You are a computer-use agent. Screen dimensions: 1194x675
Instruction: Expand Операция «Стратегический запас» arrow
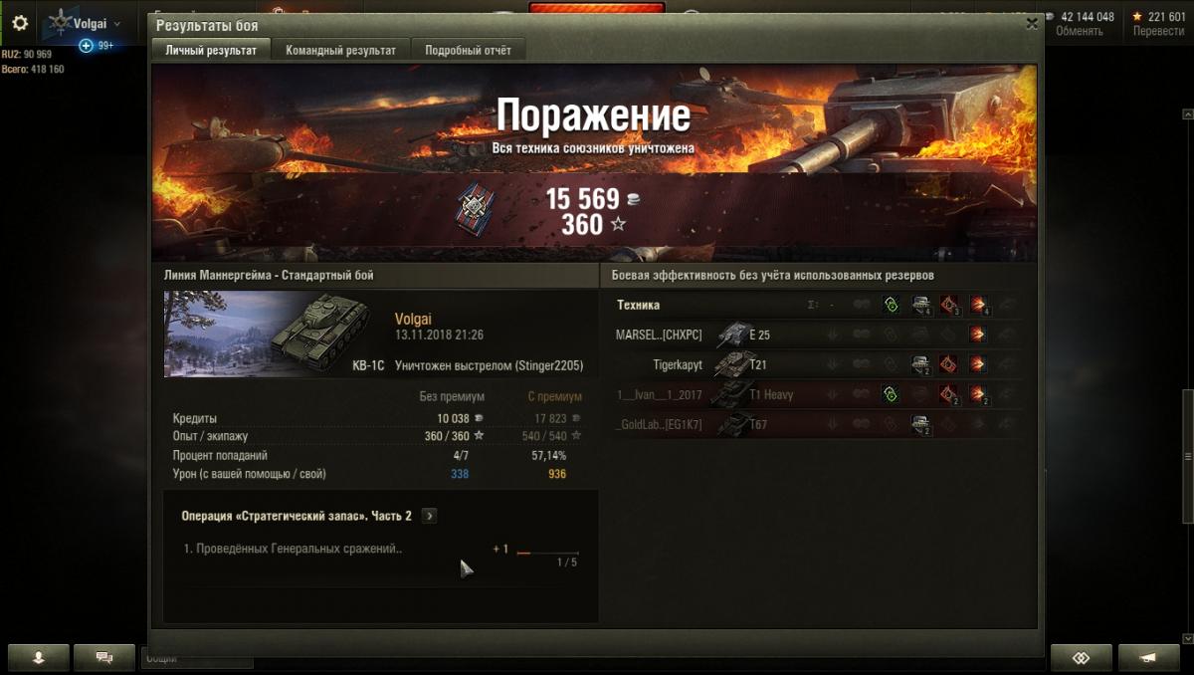(429, 516)
